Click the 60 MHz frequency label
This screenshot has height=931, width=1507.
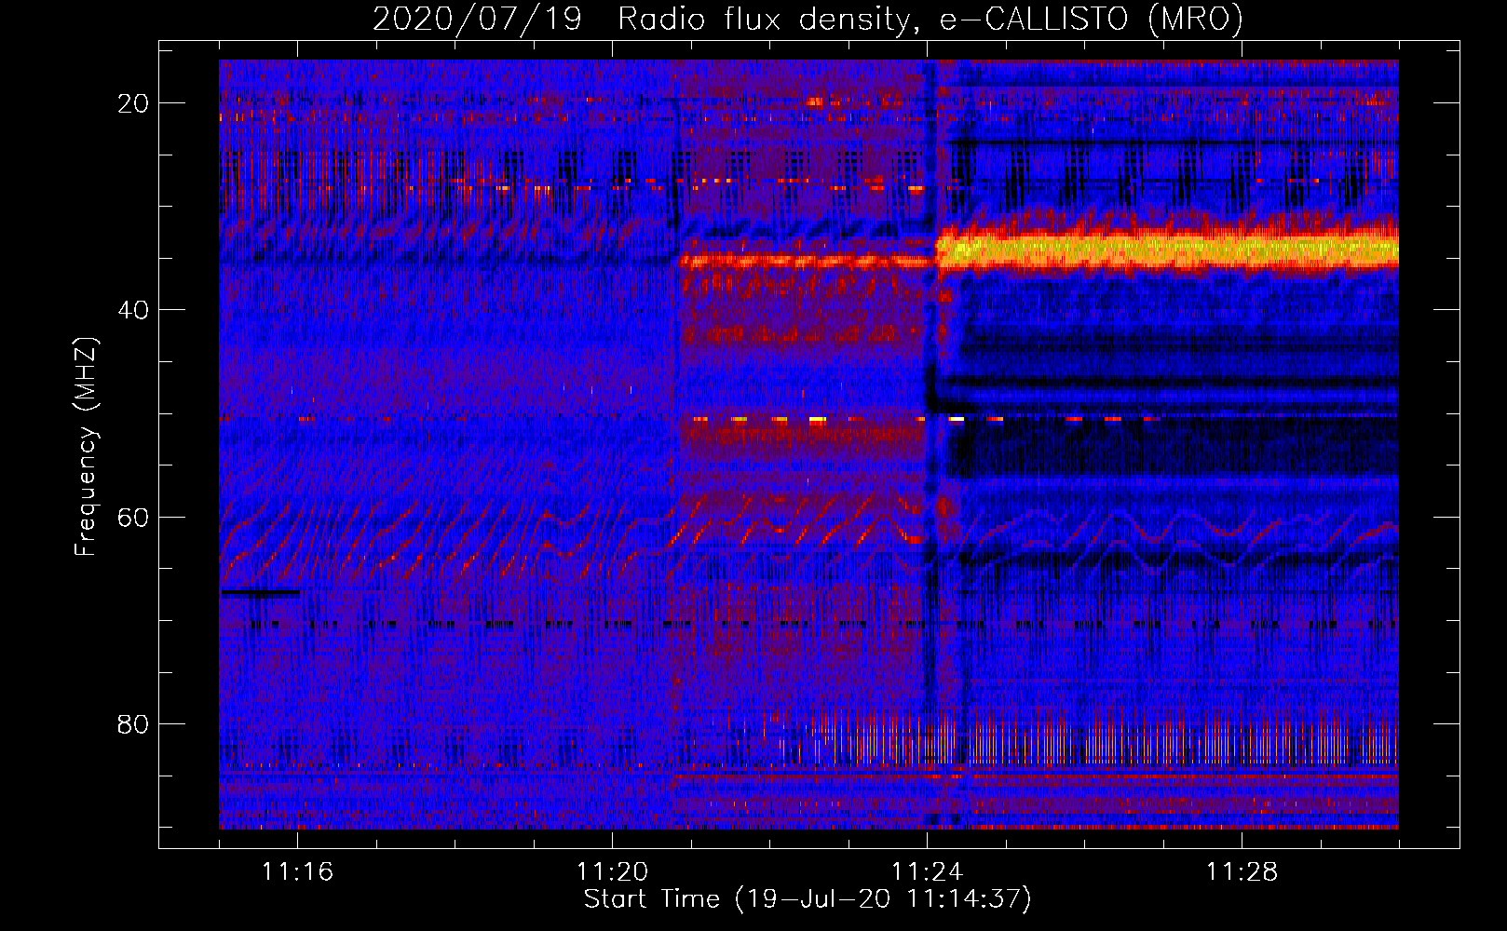tap(133, 517)
